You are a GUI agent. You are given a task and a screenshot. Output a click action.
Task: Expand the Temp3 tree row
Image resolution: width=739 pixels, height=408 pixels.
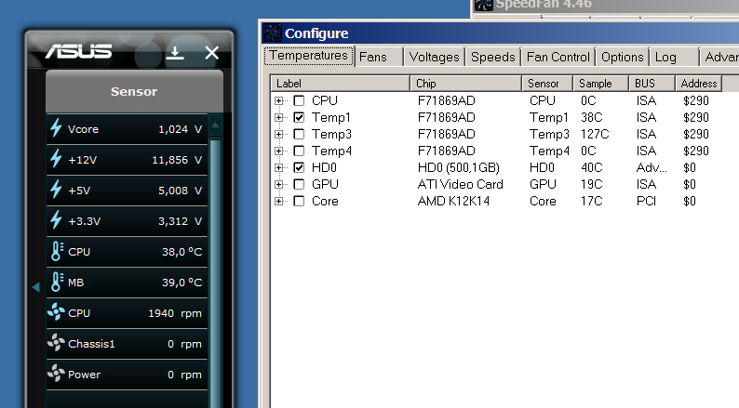coord(279,134)
